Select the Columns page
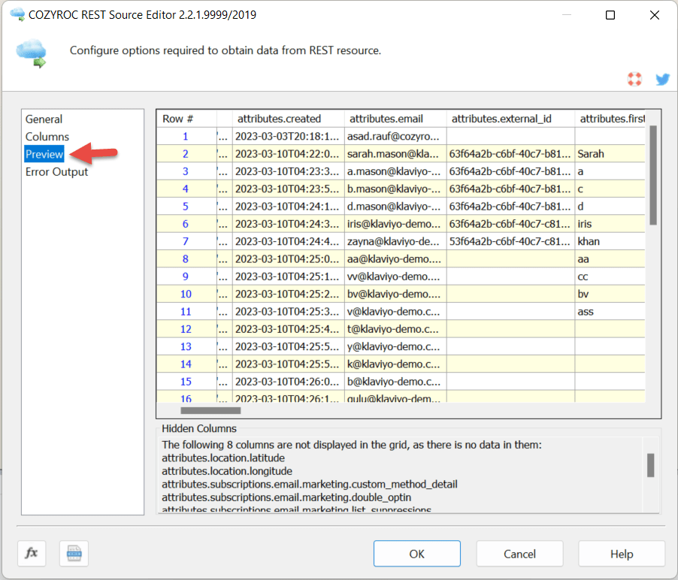The width and height of the screenshot is (678, 580). (x=47, y=137)
